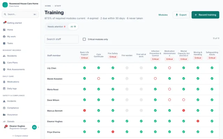The image size is (223, 139).
Task: Click the Medications icon in sidebar
Action: click(x=4, y=82)
